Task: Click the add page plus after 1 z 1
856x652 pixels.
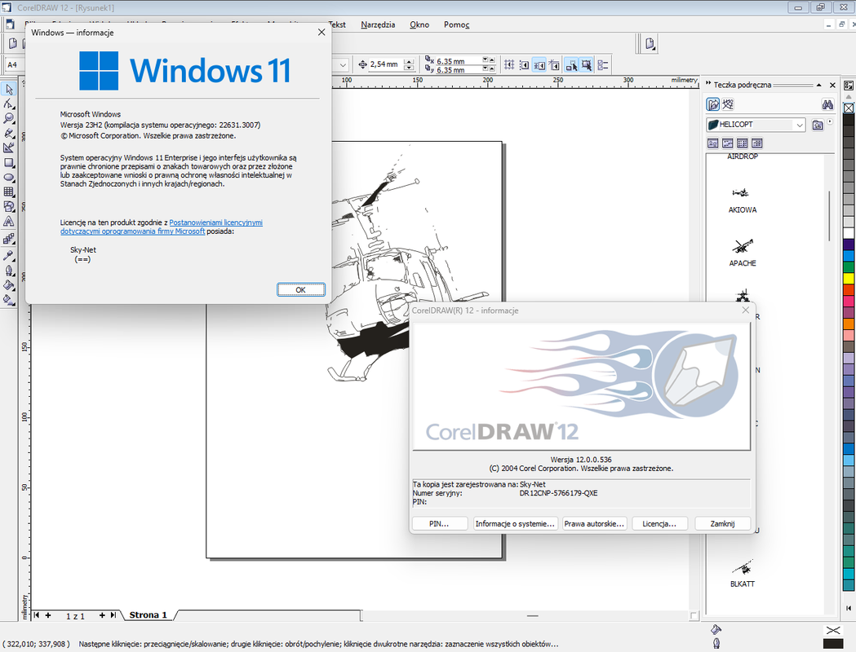Action: pos(101,615)
